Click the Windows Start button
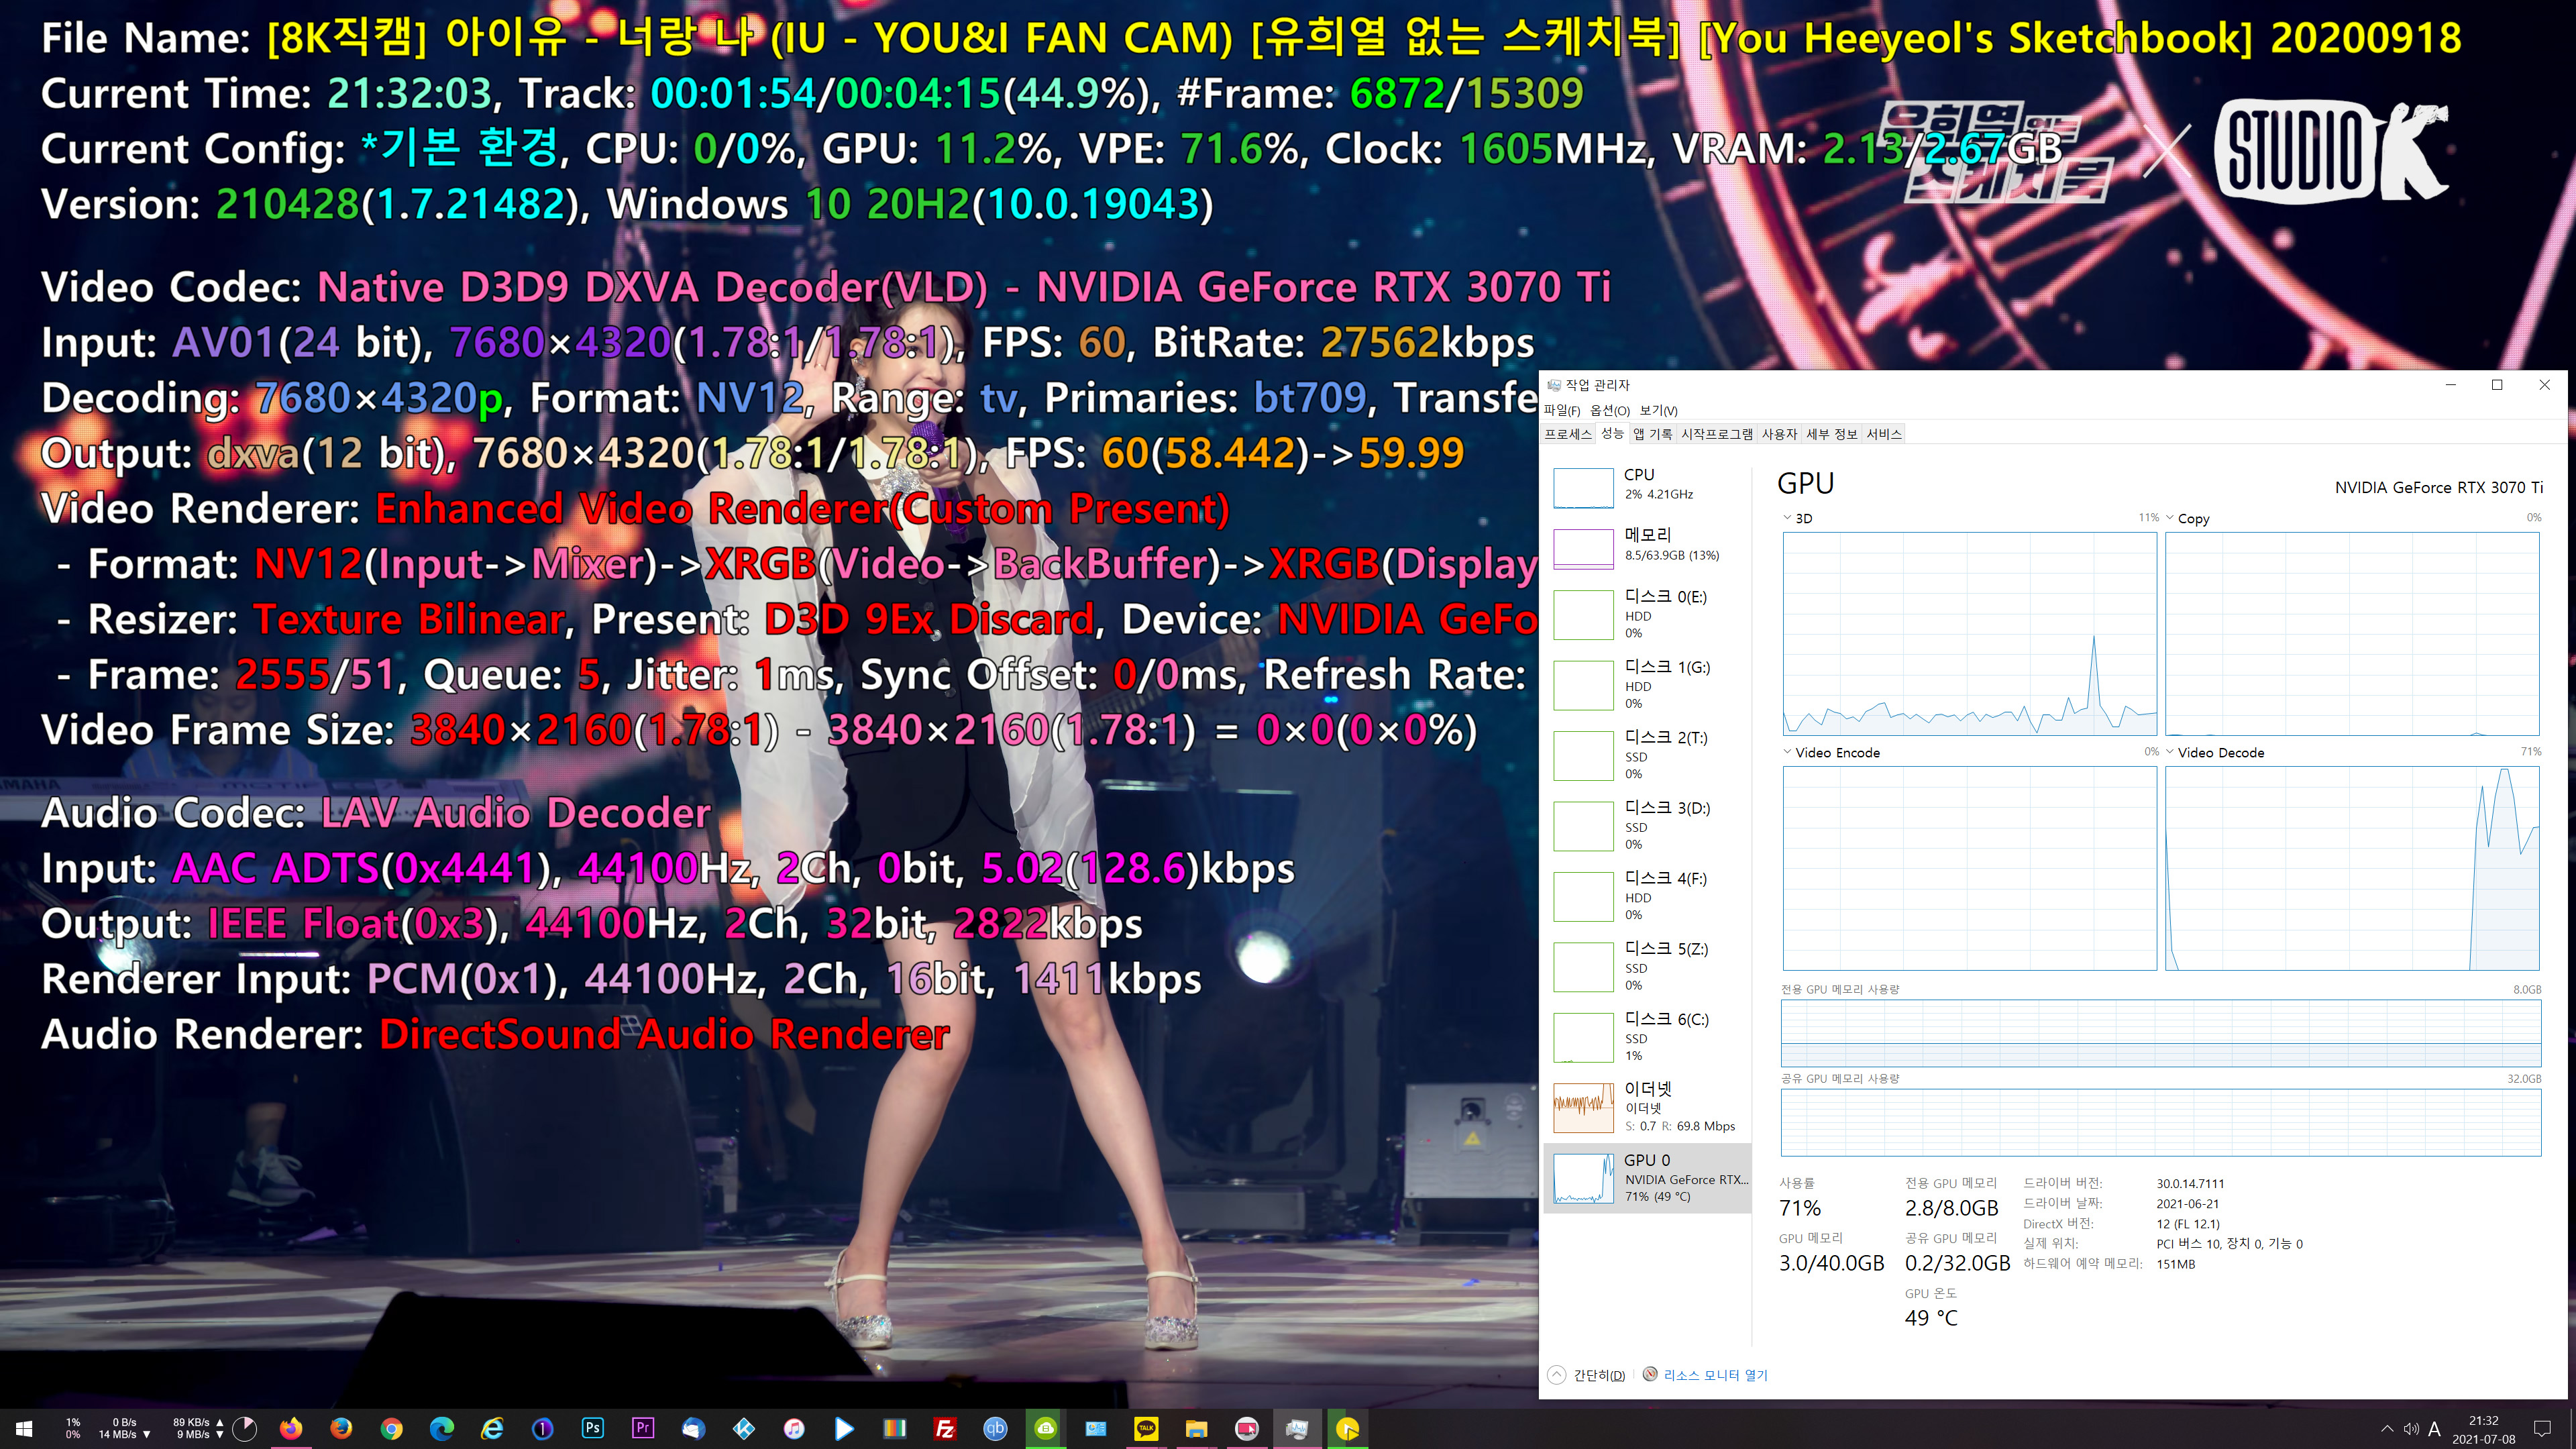The height and width of the screenshot is (1449, 2576). coord(24,1428)
